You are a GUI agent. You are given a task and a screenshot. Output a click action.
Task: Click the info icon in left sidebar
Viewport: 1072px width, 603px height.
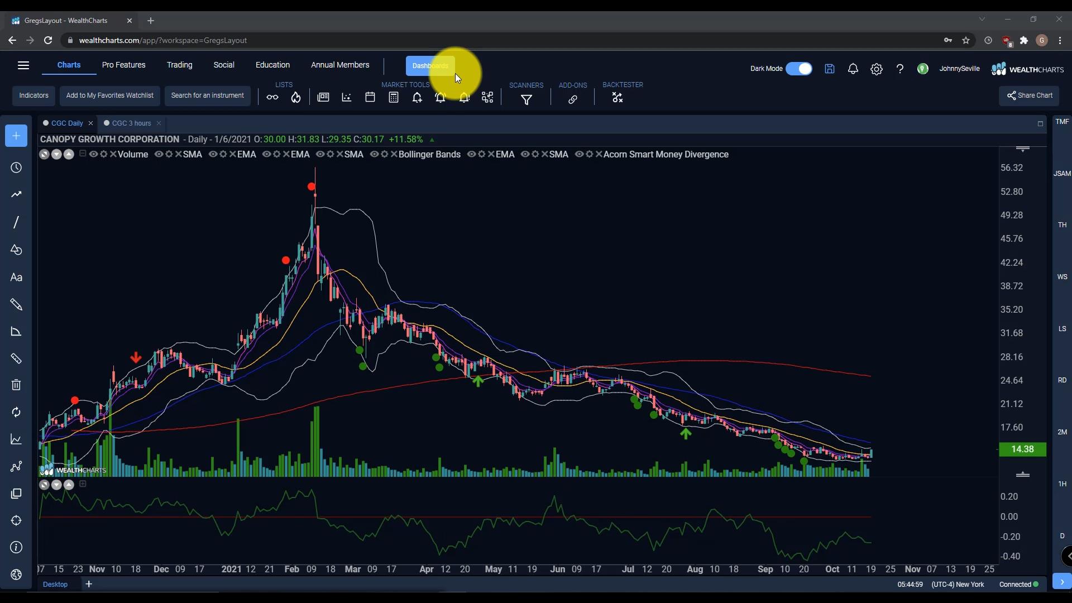click(16, 547)
